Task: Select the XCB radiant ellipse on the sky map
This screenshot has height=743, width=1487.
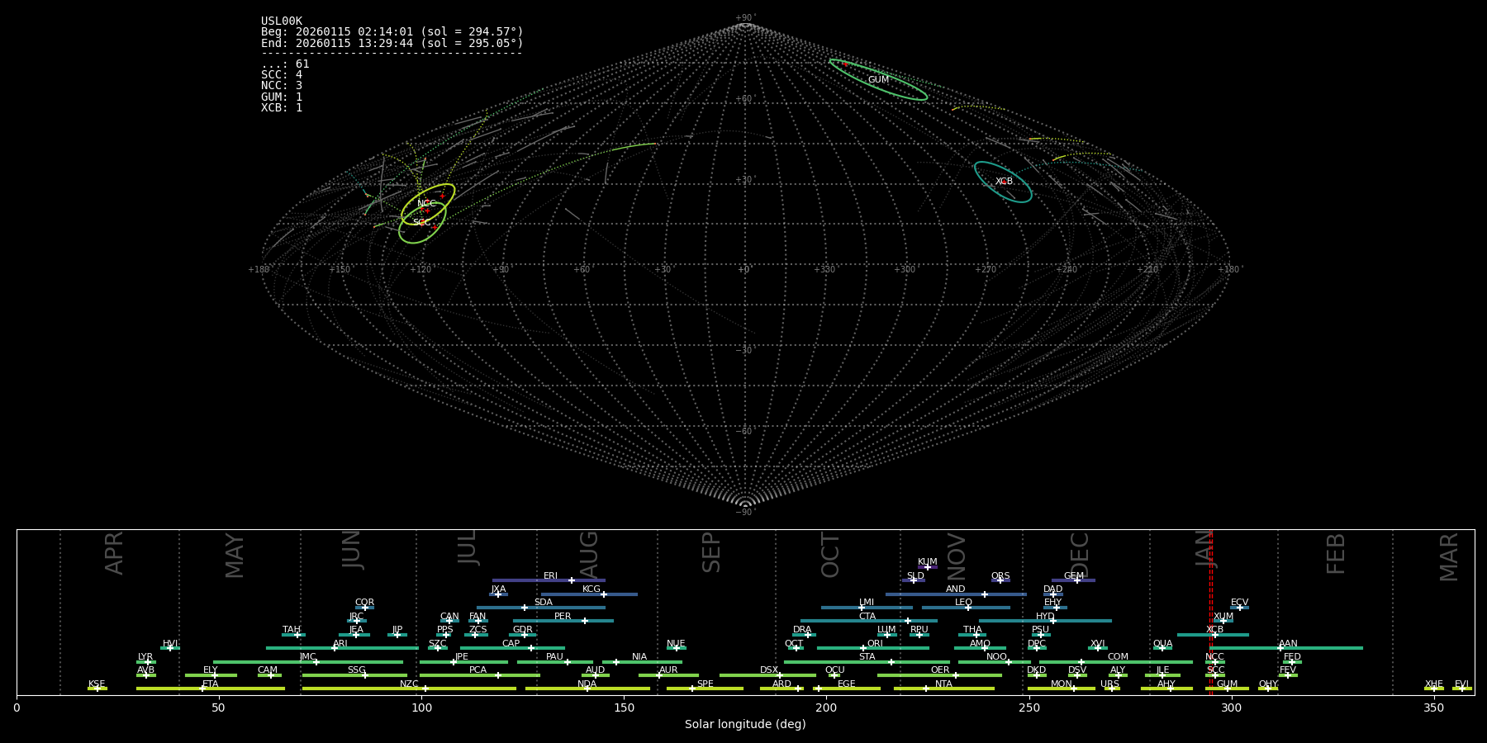Action: (x=1003, y=182)
